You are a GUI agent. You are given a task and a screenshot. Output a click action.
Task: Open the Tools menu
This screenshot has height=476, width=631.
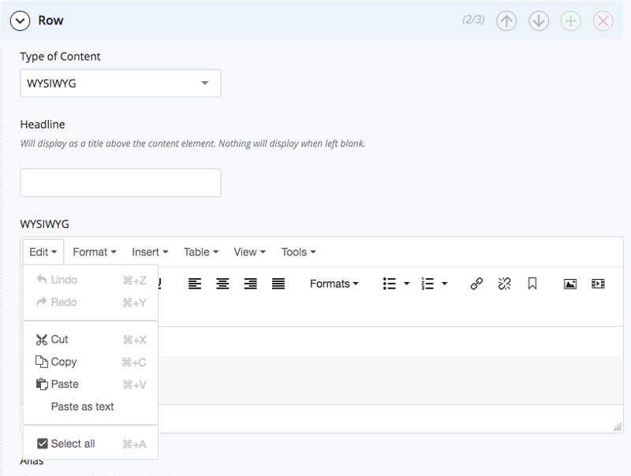[x=298, y=252]
